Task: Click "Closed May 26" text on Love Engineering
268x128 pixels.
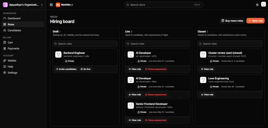Action: 227,87
